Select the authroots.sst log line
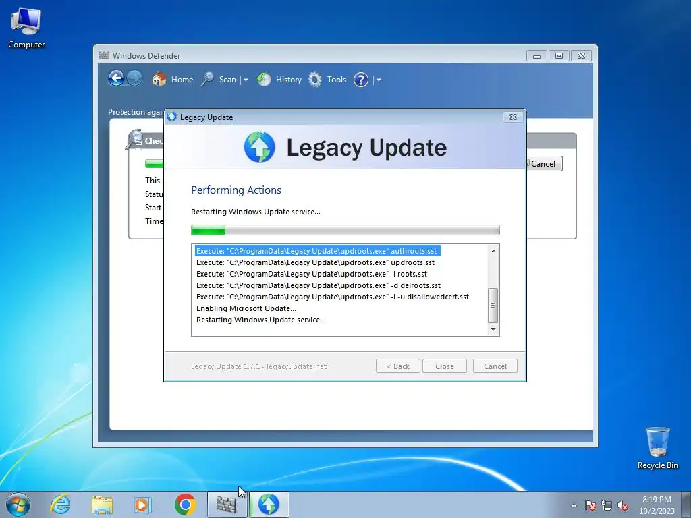 point(317,251)
